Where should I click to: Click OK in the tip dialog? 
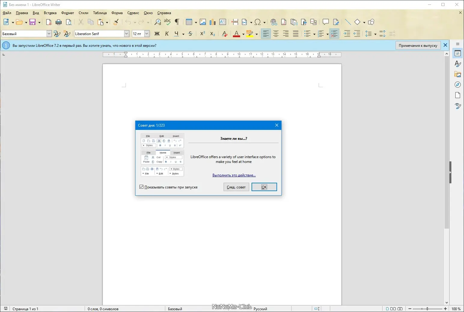[264, 187]
